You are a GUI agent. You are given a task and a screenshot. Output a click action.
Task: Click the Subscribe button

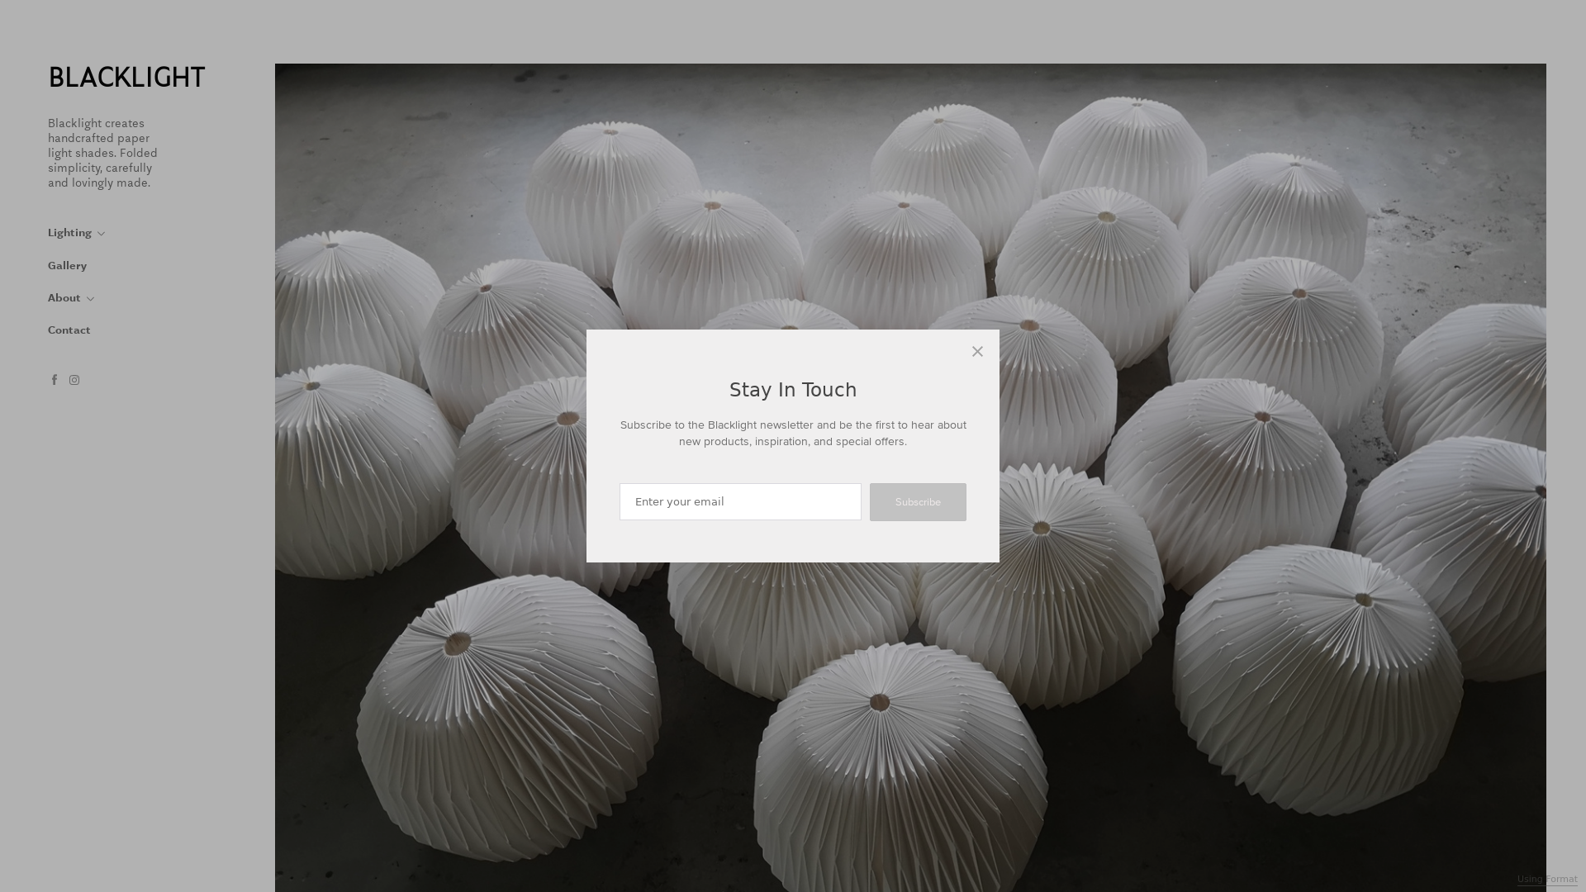(918, 502)
